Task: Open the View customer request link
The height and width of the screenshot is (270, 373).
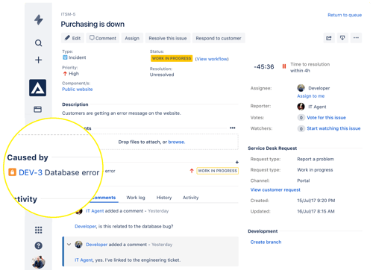Action: (275, 189)
